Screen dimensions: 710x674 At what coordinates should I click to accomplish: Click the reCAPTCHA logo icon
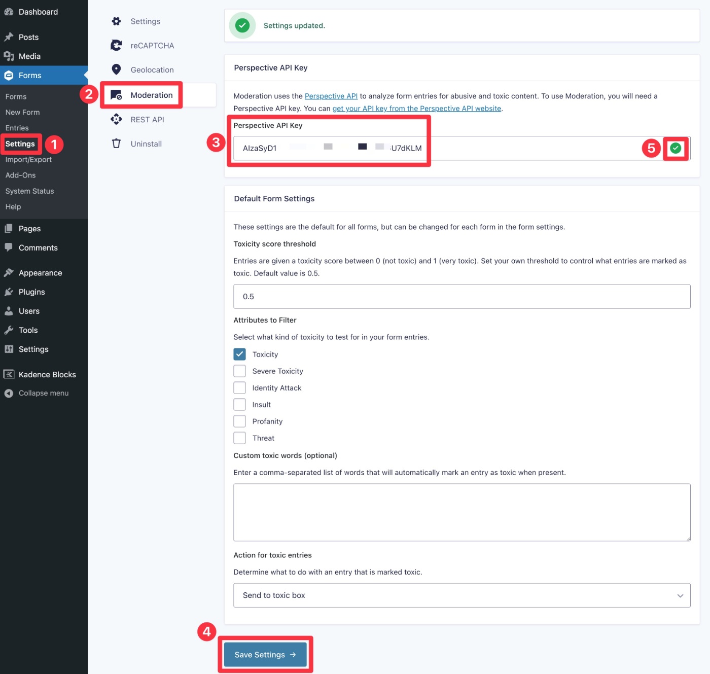116,46
